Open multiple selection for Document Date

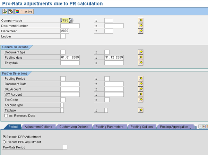141,84
